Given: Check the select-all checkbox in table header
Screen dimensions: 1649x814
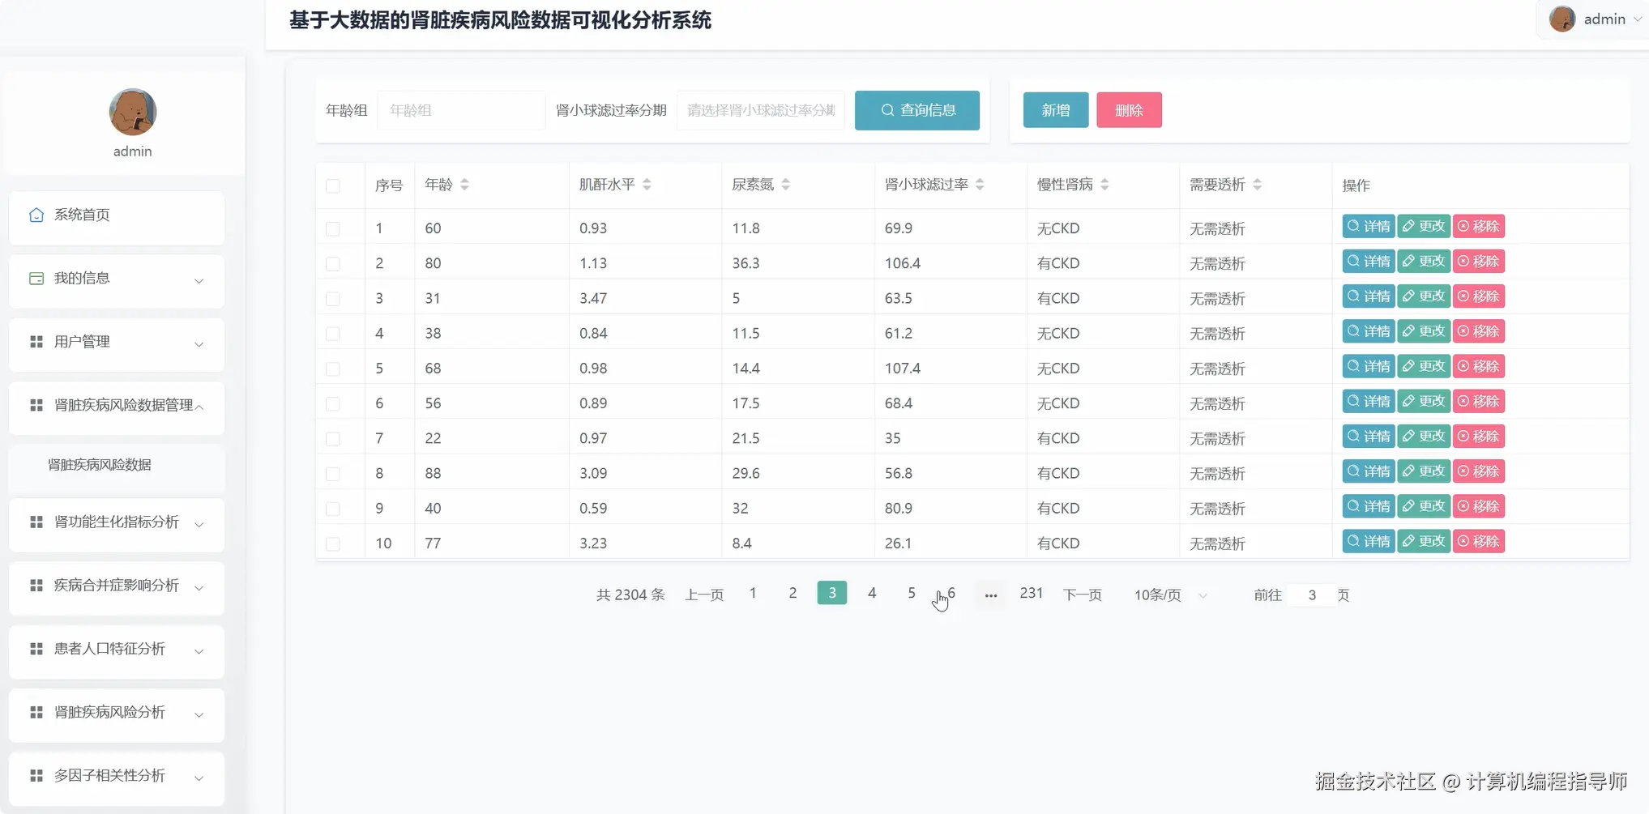Looking at the screenshot, I should click(332, 185).
